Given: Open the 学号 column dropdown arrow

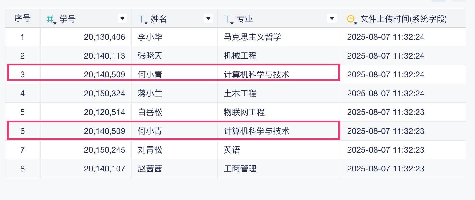Looking at the screenshot, I should [122, 19].
